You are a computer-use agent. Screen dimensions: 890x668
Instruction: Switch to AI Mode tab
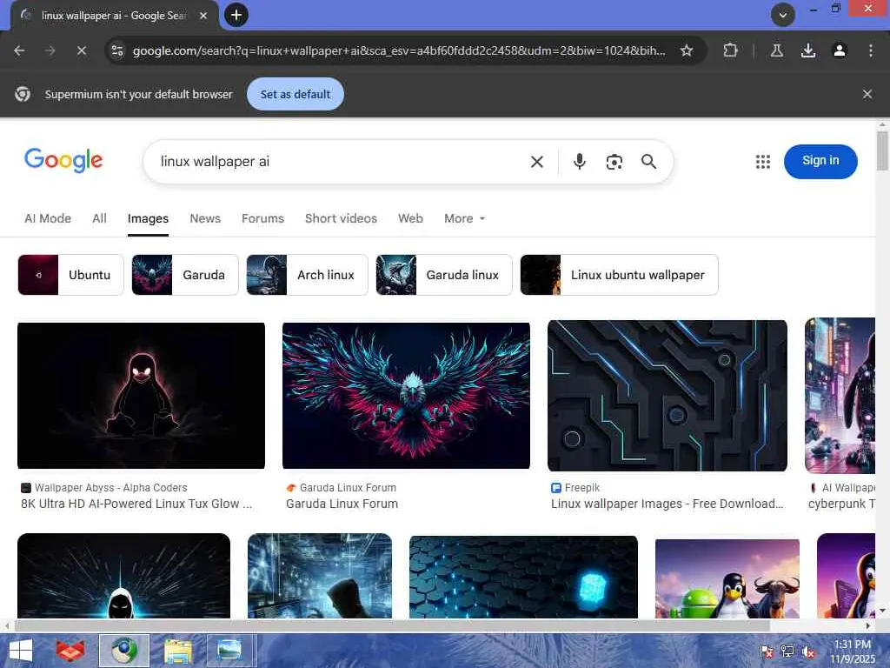coord(48,218)
